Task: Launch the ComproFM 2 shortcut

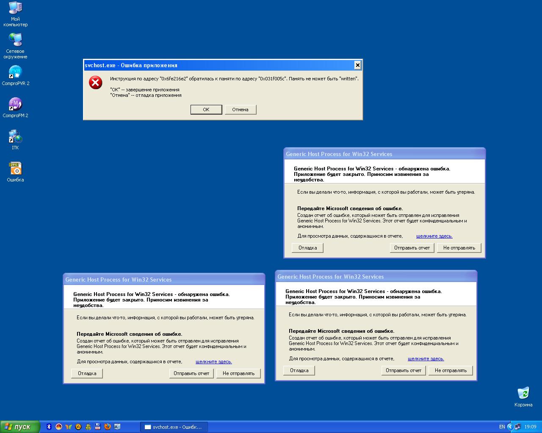Action: pos(15,105)
